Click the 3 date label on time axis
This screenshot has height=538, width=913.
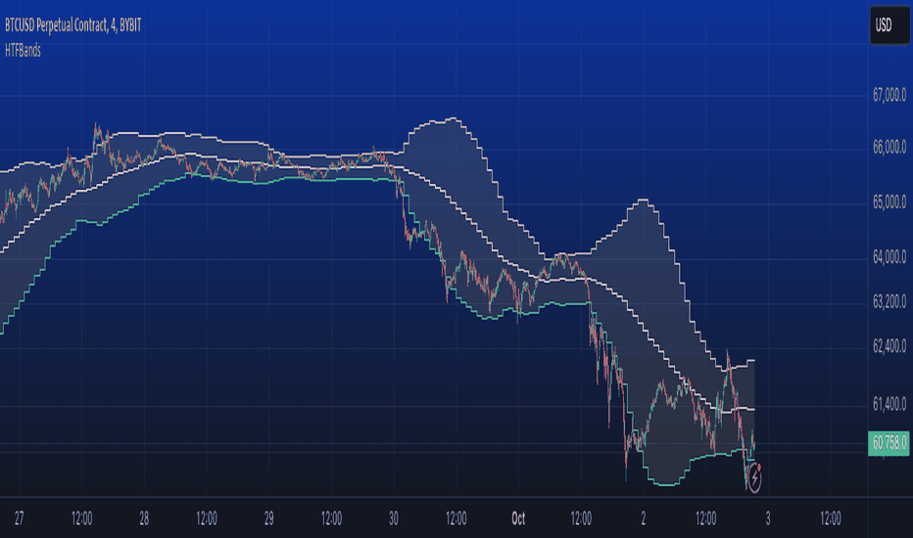click(x=767, y=518)
